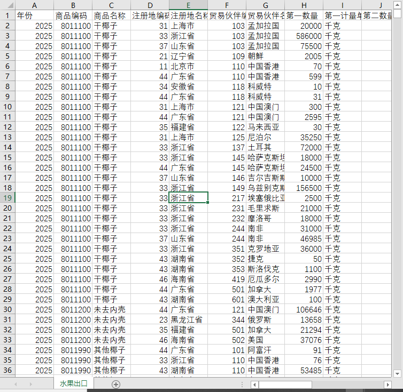403x392 pixels.
Task: Go to previous sheet tab arrow
Action: [15, 384]
